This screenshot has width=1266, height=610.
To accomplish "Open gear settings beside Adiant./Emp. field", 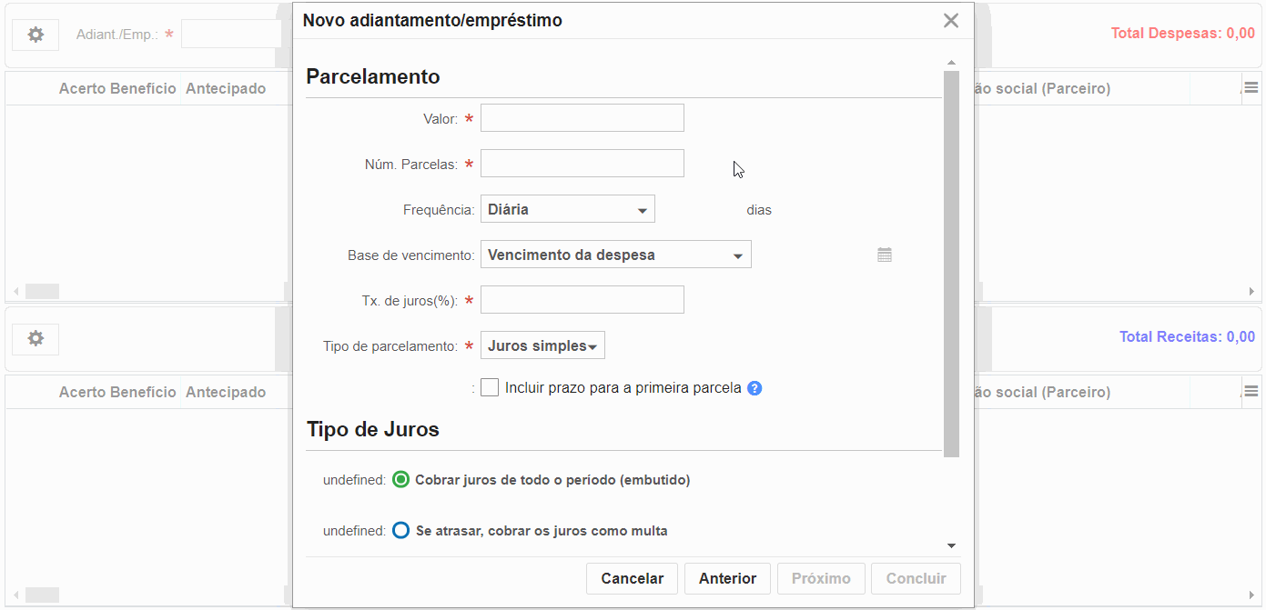I will tap(35, 35).
